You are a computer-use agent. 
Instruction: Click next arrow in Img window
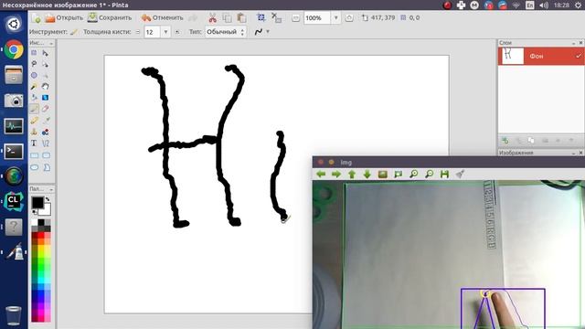click(336, 175)
